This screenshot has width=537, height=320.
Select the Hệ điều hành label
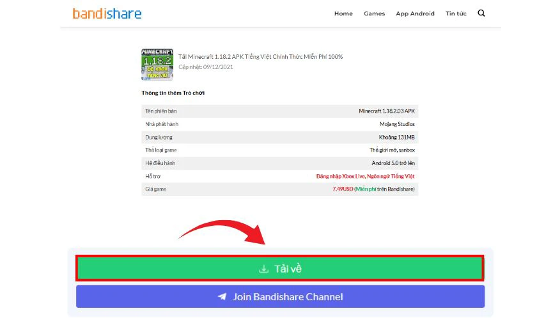(160, 163)
